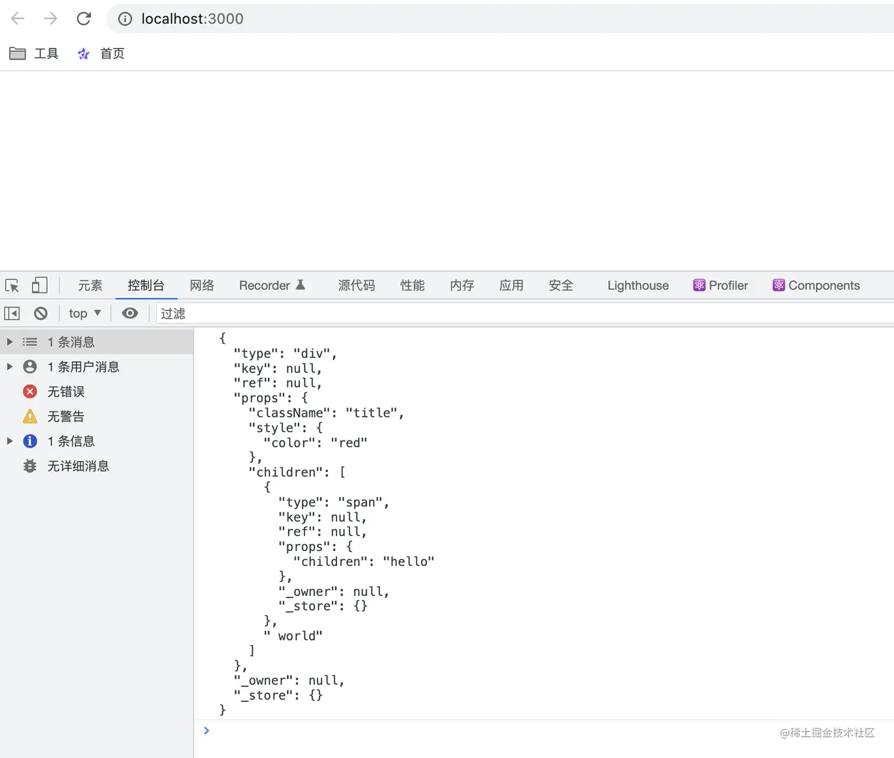The width and height of the screenshot is (894, 758).
Task: Click the Components tab React icon
Action: (779, 286)
